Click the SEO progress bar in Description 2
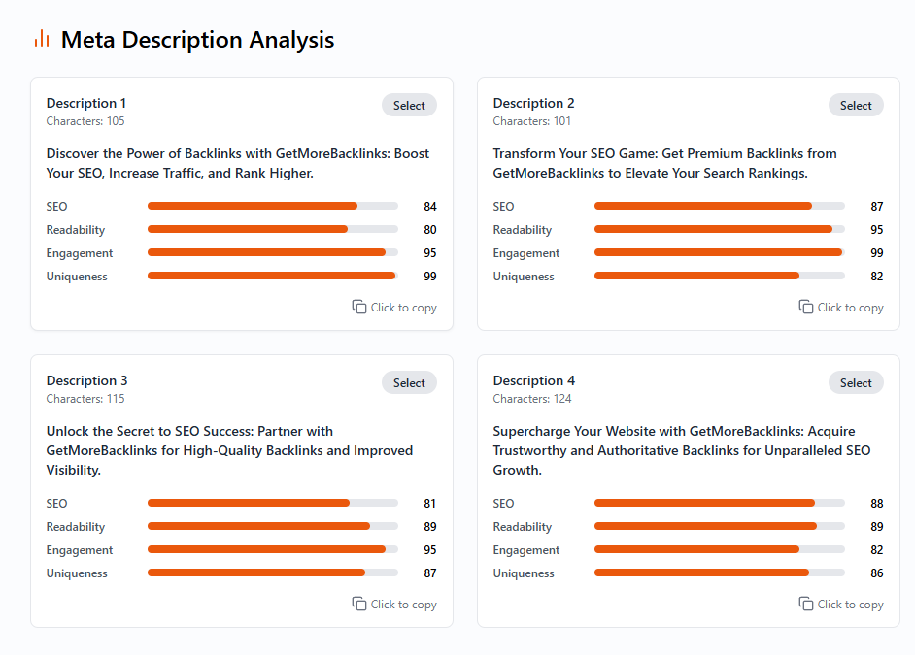The width and height of the screenshot is (915, 655). coord(720,206)
